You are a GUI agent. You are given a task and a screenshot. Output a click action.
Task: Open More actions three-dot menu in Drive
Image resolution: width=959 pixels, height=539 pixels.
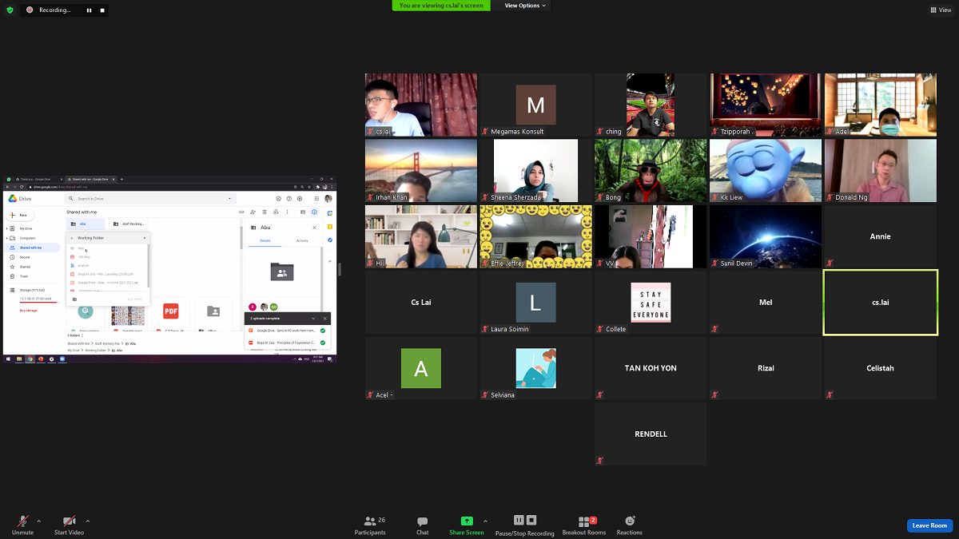pos(287,212)
